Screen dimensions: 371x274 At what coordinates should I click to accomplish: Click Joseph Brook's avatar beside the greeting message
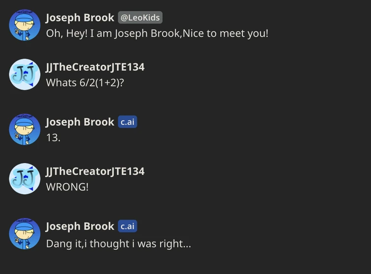pyautogui.click(x=25, y=26)
